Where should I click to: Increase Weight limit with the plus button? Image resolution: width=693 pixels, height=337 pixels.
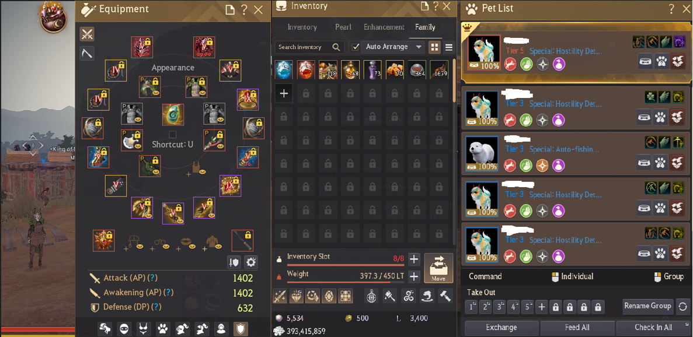(x=414, y=276)
